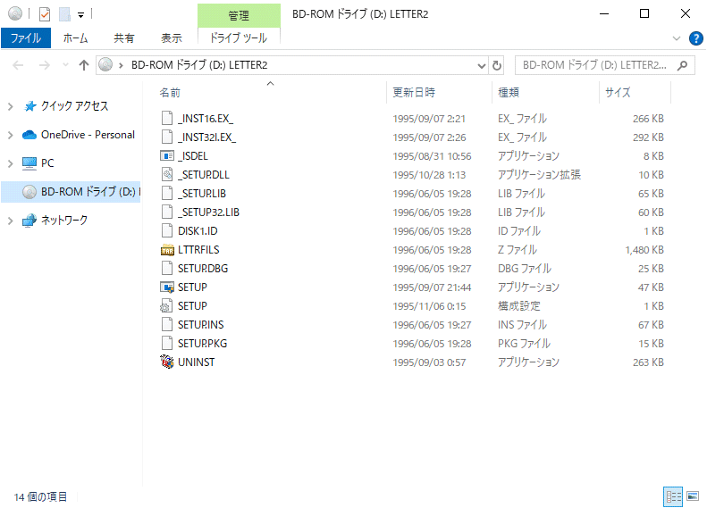Click the refresh button in address bar
This screenshot has height=508, width=707.
pos(496,65)
